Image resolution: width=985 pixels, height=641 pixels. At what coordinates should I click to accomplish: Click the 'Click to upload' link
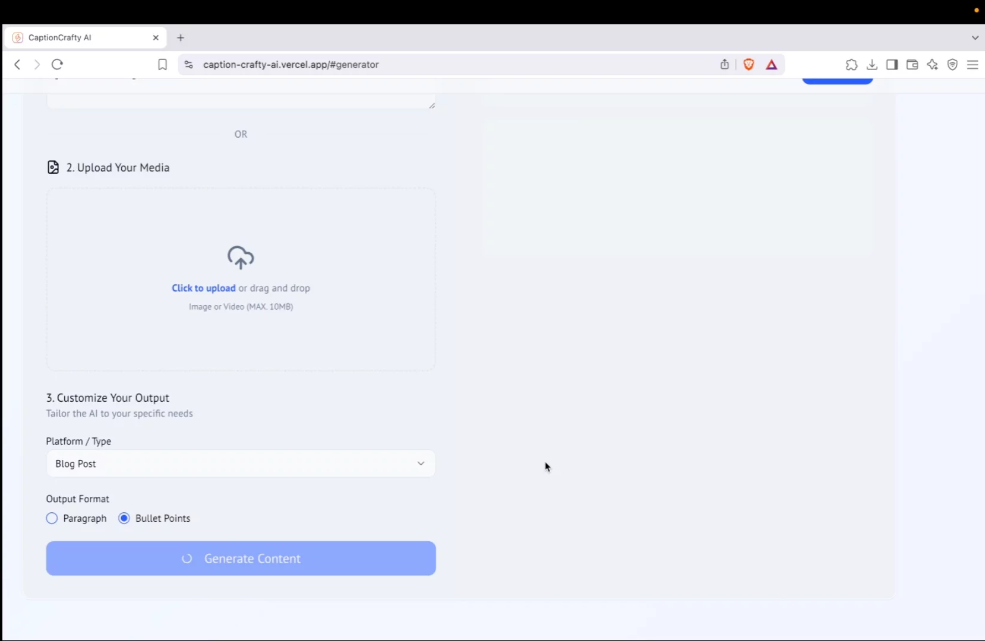(x=204, y=288)
